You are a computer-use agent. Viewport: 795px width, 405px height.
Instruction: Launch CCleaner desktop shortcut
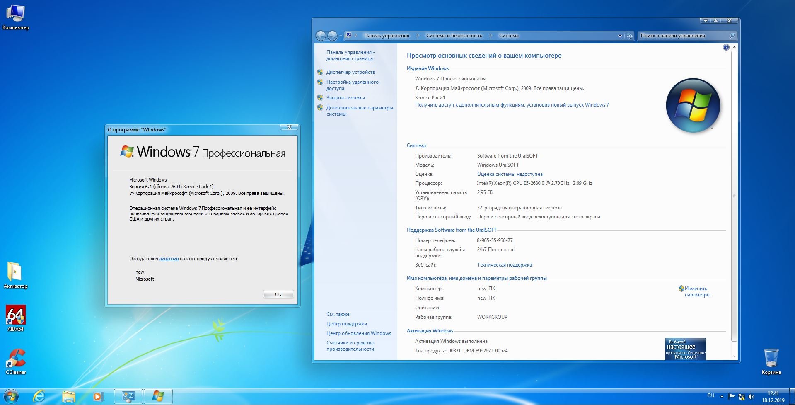pyautogui.click(x=15, y=361)
